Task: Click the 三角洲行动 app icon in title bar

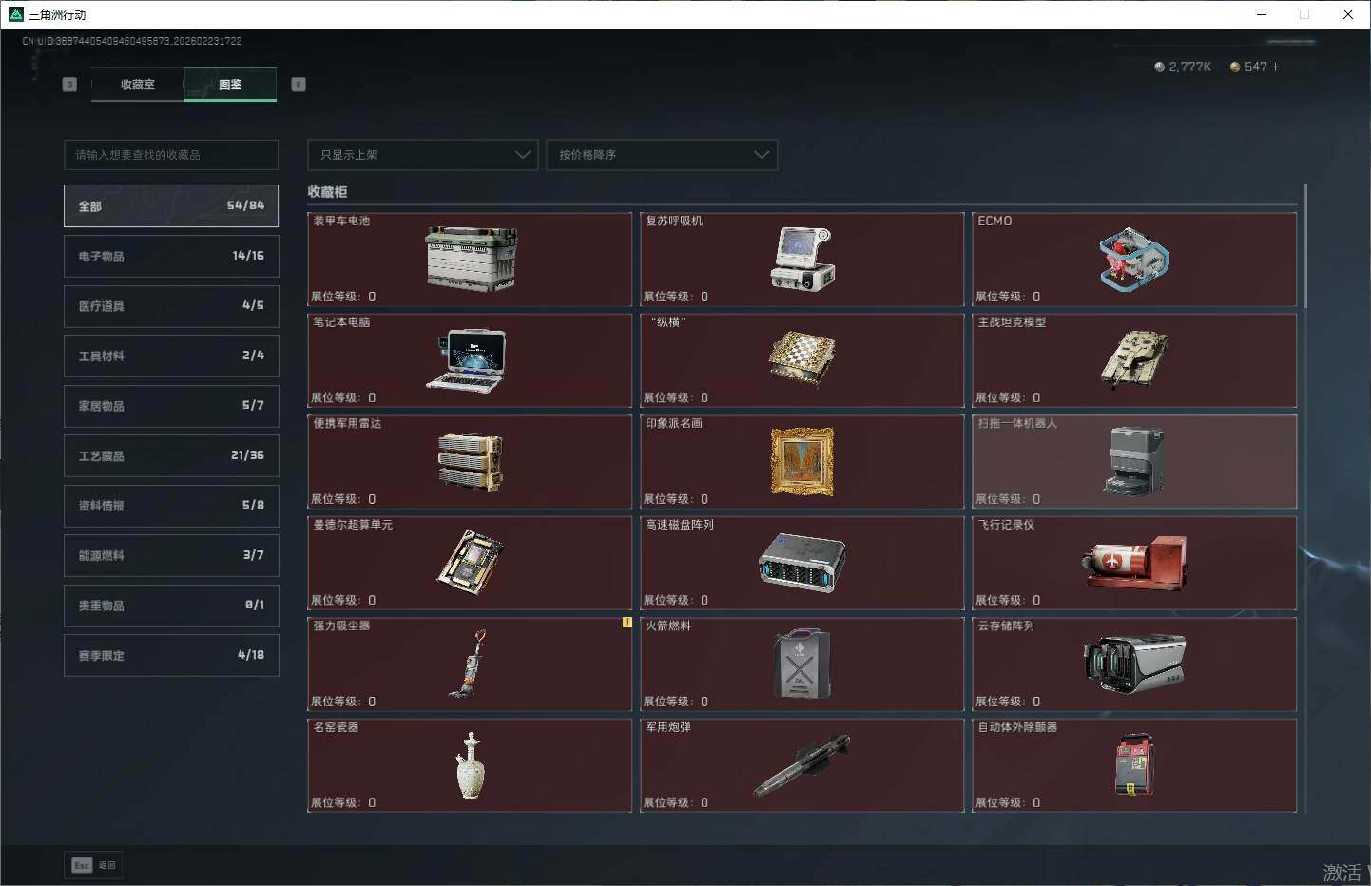Action: [x=15, y=14]
